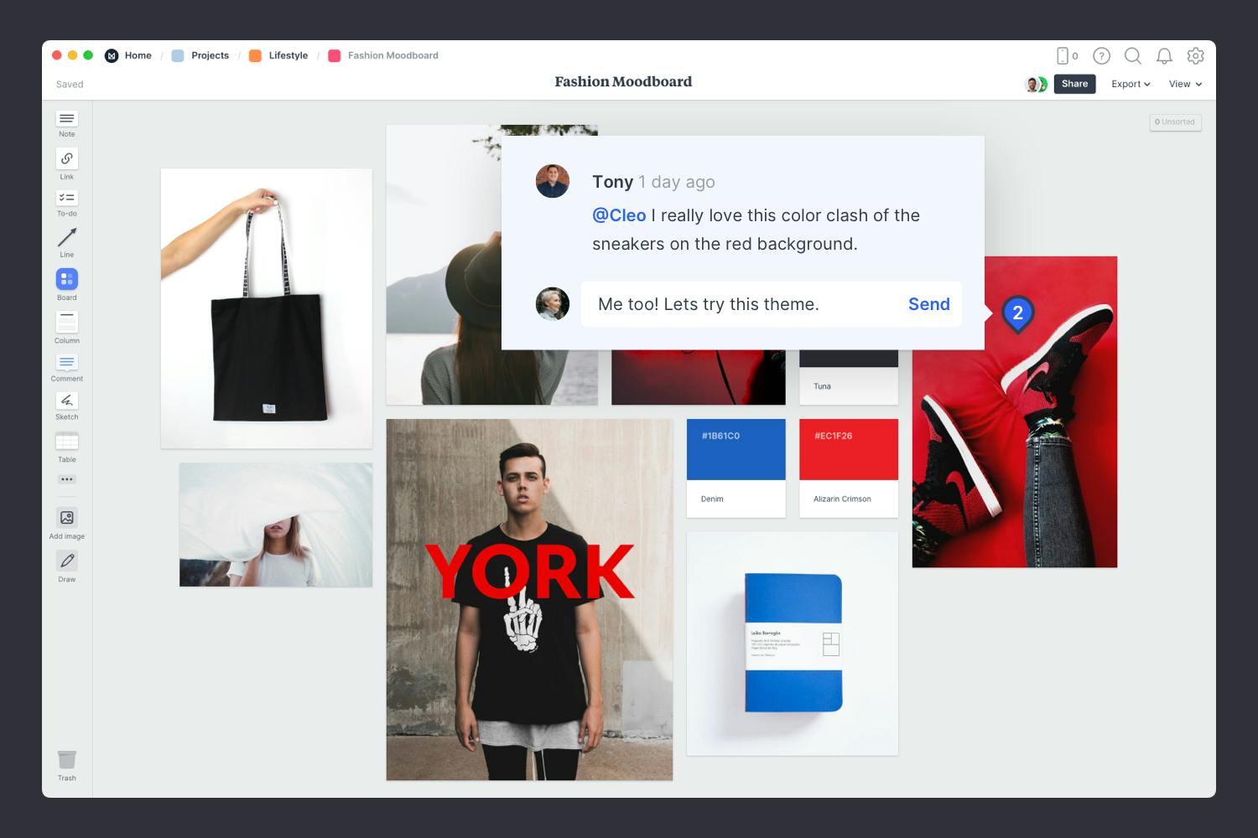Navigate to the Projects breadcrumb
Image resolution: width=1258 pixels, height=838 pixels.
click(x=210, y=55)
